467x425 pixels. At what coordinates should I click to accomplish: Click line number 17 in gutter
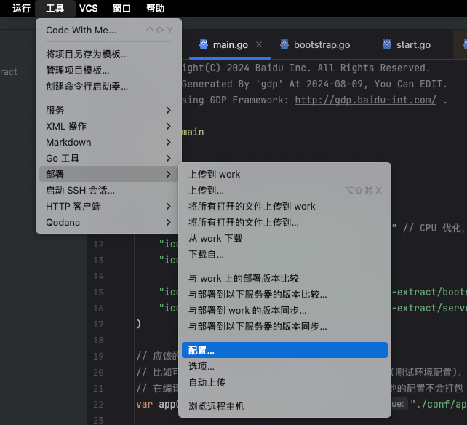[98, 325]
